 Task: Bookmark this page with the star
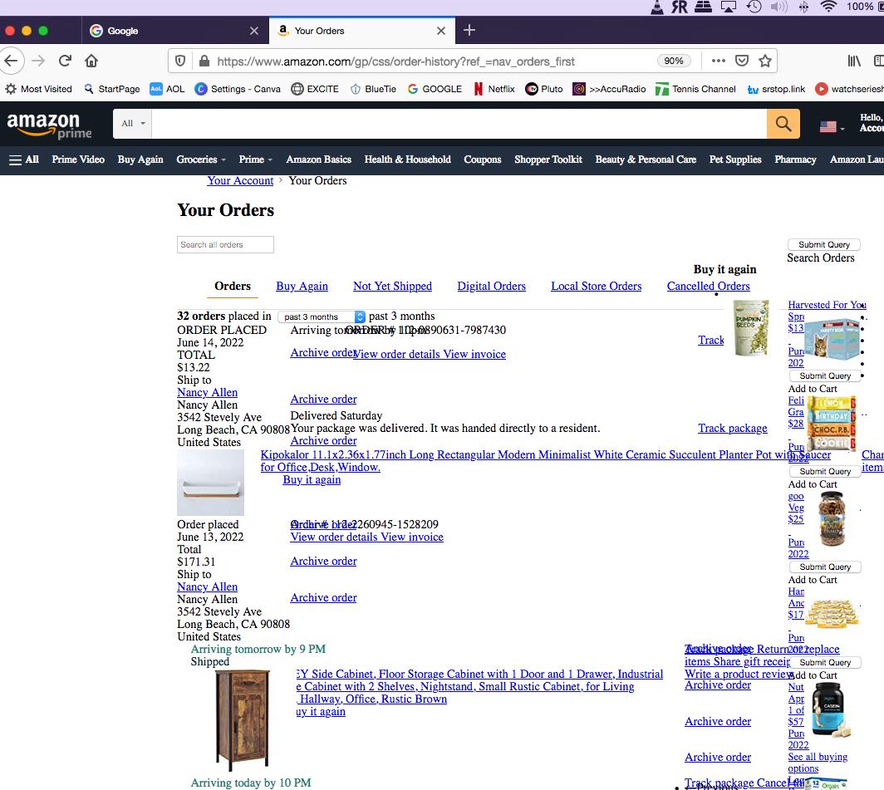[765, 61]
